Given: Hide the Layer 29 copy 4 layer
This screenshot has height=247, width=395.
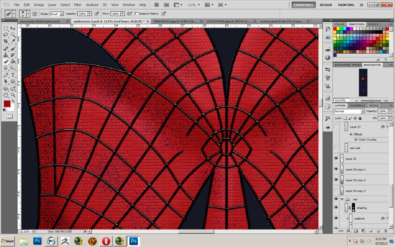Looking at the screenshot, I should [336, 180].
